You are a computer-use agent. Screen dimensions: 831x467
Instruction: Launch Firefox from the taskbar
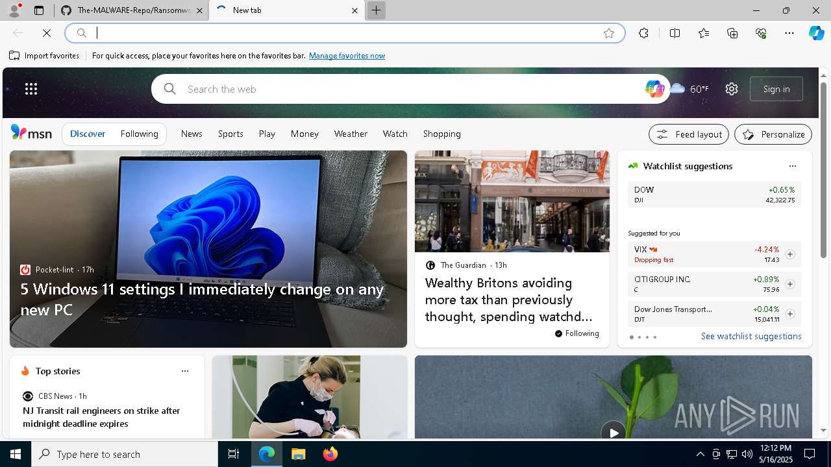coord(330,454)
